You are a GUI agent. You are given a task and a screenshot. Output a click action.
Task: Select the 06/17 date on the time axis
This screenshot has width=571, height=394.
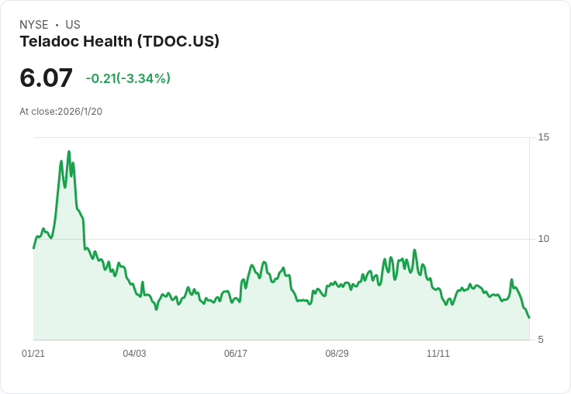click(x=236, y=354)
